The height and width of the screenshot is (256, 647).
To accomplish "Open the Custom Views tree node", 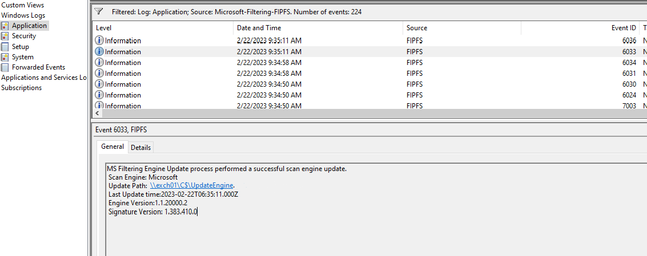I will [x=23, y=5].
